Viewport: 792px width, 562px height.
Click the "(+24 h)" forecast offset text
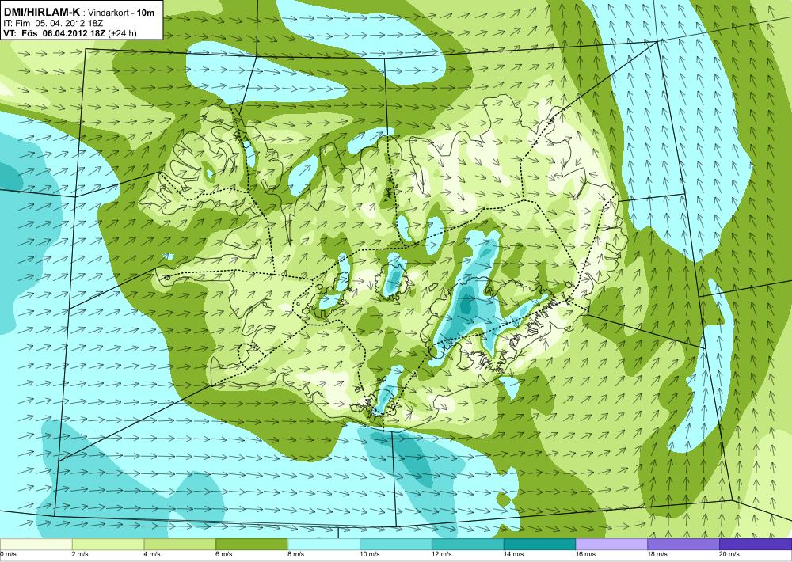tap(123, 34)
